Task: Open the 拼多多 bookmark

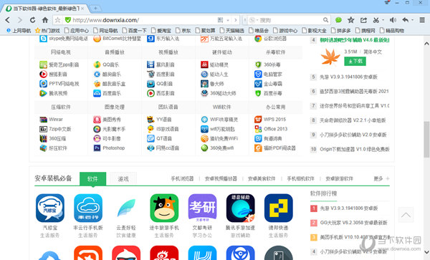Action: tap(341, 30)
